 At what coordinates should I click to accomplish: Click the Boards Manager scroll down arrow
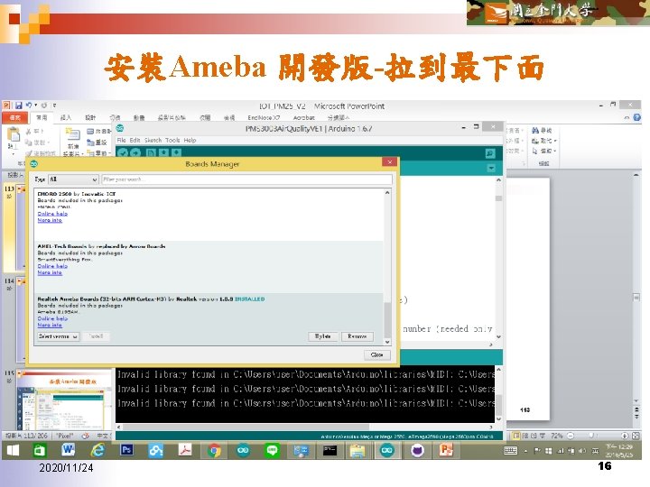tap(387, 342)
